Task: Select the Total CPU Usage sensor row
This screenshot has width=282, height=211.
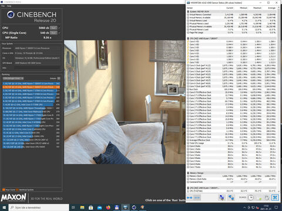Action: coord(232,143)
